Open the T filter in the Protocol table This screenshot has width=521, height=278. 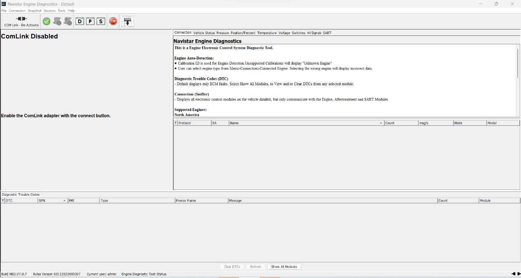[175, 123]
